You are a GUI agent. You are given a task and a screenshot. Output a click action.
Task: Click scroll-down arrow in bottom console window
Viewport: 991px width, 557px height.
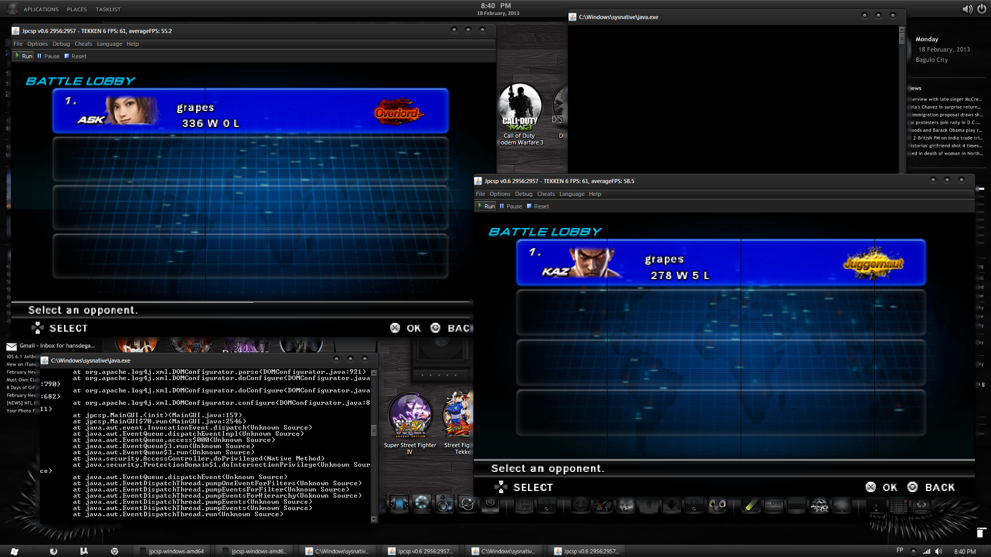[374, 519]
